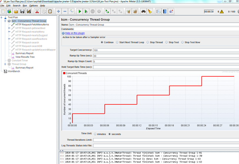Click Remote Start All icon
This screenshot has width=239, height=164.
coord(107,11)
